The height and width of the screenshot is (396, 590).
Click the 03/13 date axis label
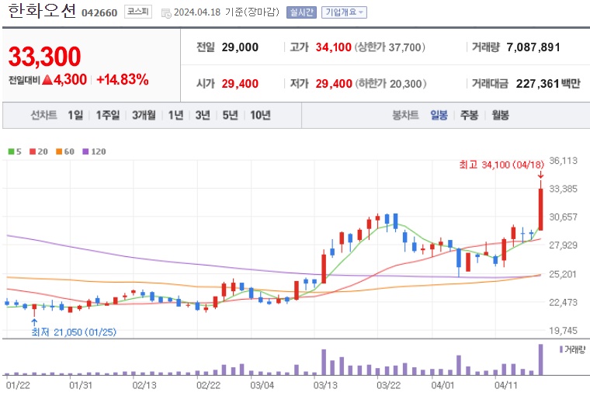325,385
